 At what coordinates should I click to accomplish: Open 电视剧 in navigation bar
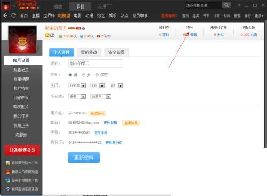(64, 15)
